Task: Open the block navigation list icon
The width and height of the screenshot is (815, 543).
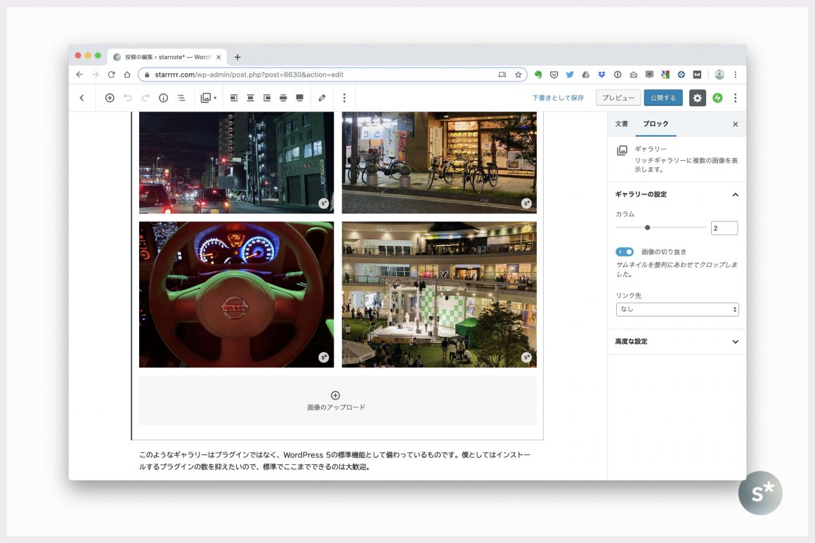Action: [181, 98]
